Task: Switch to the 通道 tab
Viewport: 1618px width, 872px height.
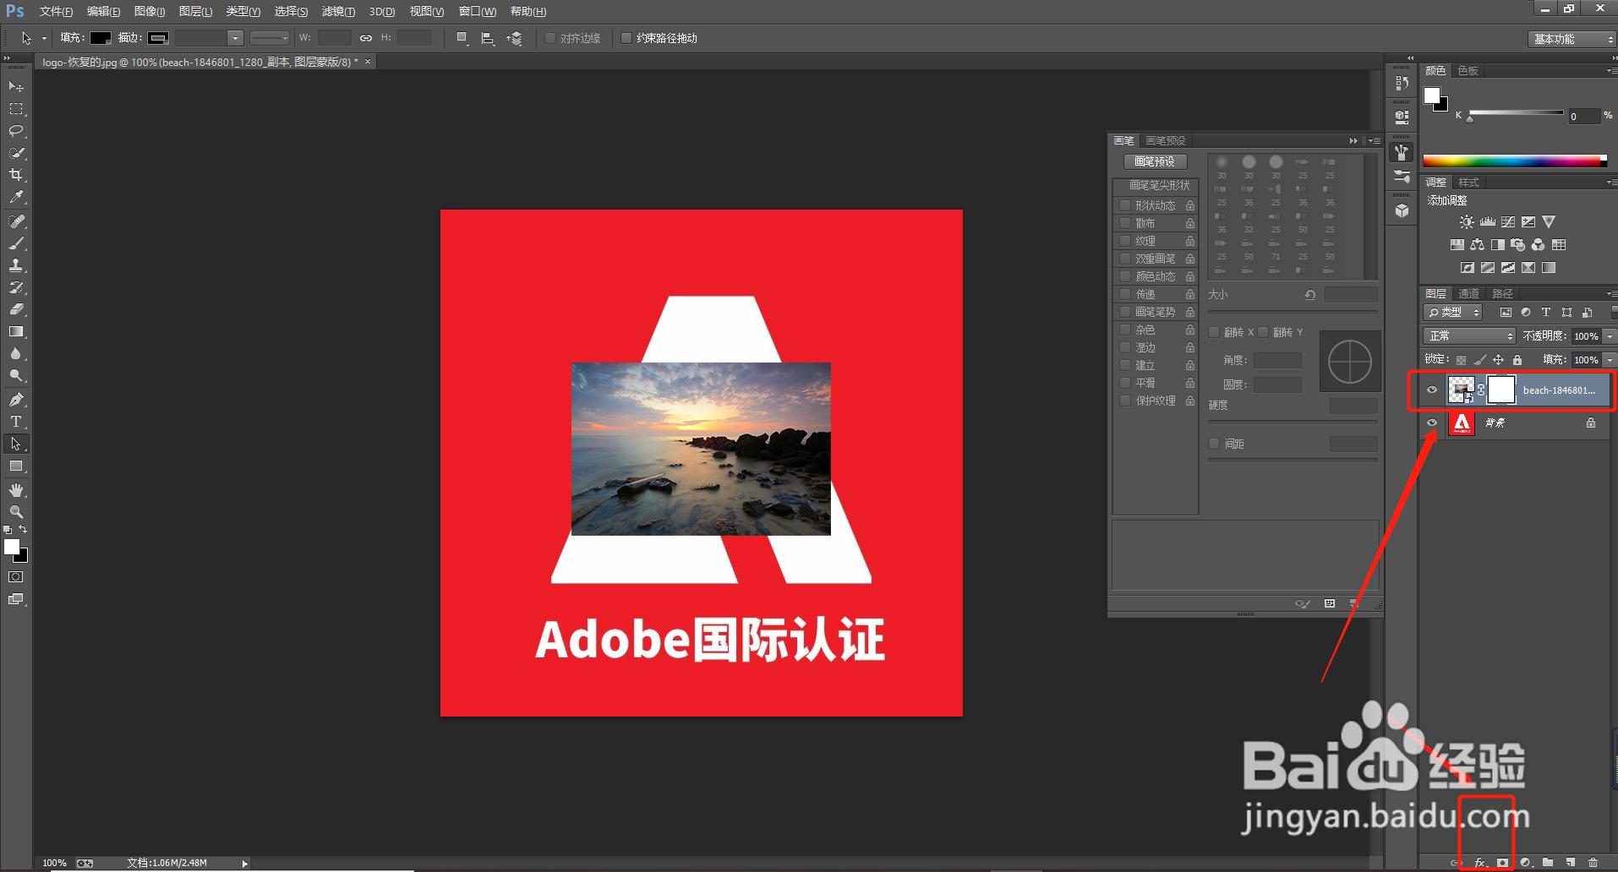Action: click(1469, 294)
